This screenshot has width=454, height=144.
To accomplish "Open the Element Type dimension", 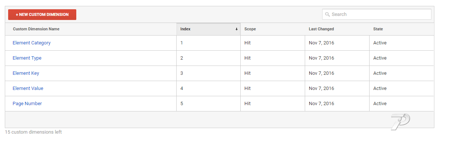I will 27,58.
